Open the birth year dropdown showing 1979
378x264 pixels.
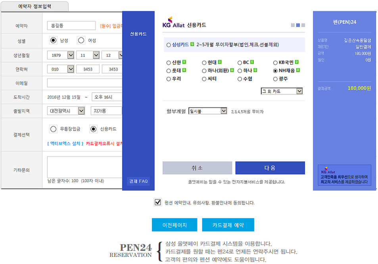click(x=61, y=55)
